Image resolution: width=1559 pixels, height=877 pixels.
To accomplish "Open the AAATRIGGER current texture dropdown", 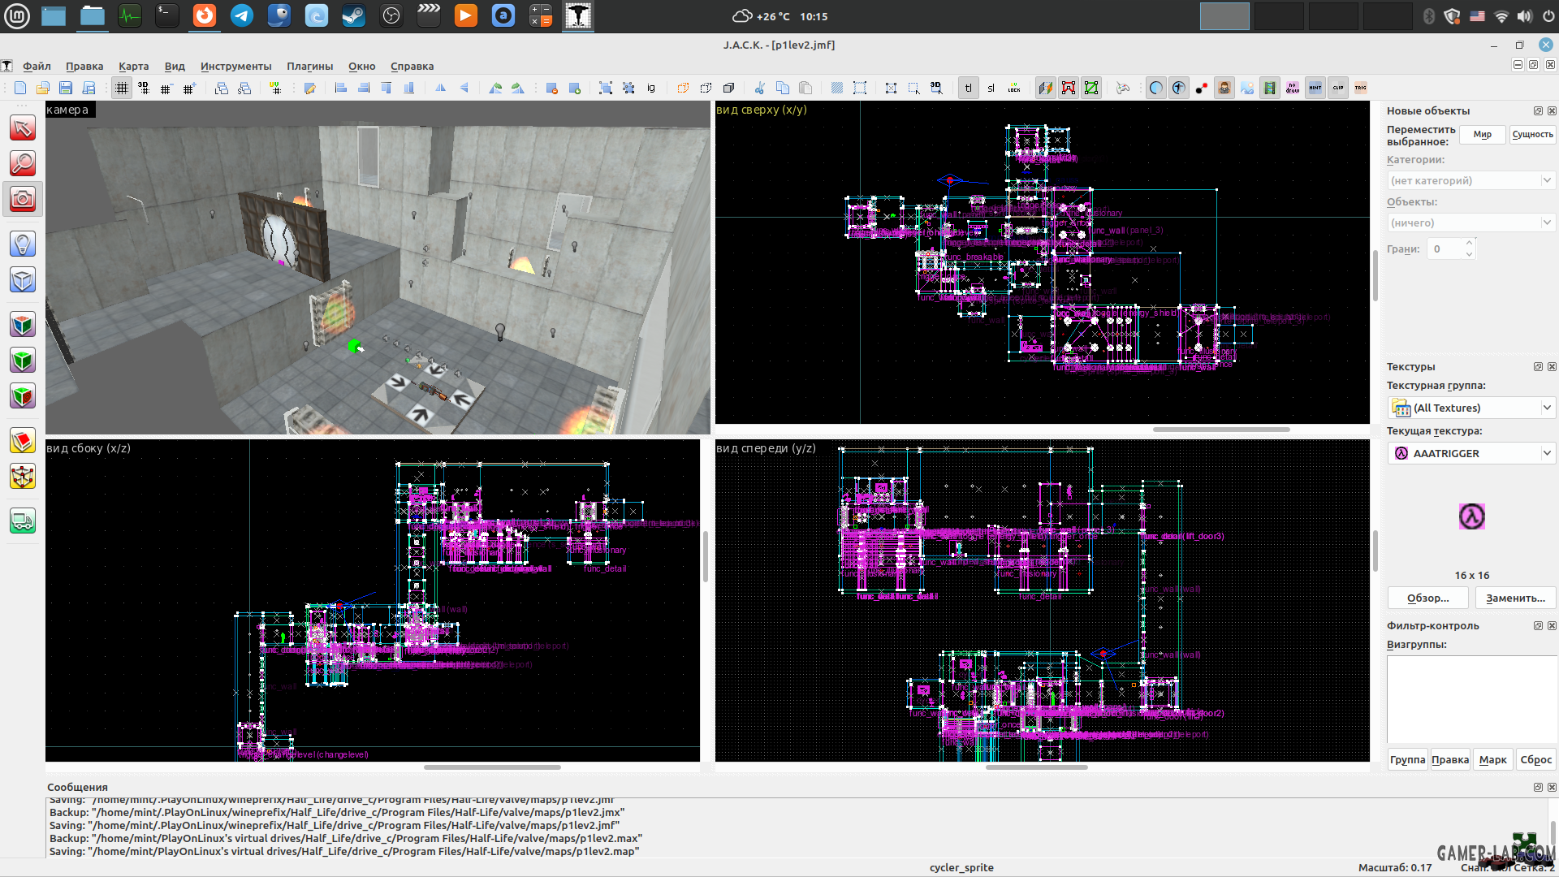I will [x=1471, y=453].
